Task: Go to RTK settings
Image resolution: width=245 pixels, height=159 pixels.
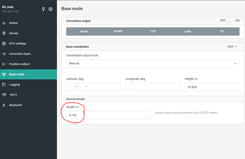Action: coord(28,44)
